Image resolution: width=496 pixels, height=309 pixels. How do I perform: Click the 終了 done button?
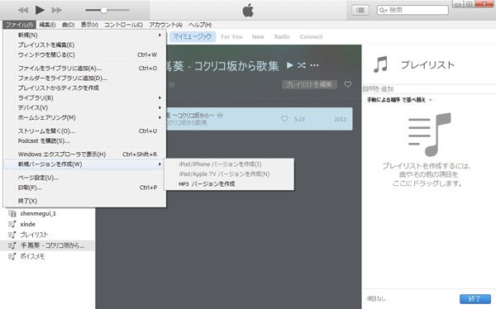[475, 298]
